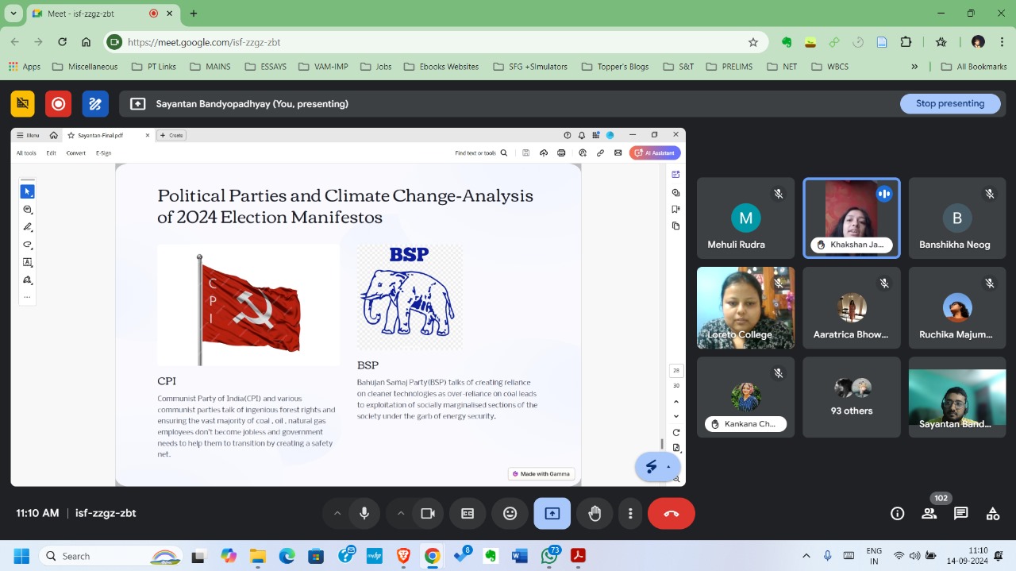Show the people participants list

(929, 514)
